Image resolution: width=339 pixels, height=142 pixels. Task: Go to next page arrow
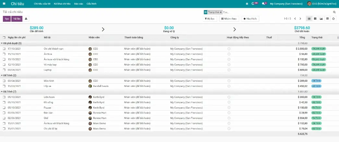[x=300, y=19]
